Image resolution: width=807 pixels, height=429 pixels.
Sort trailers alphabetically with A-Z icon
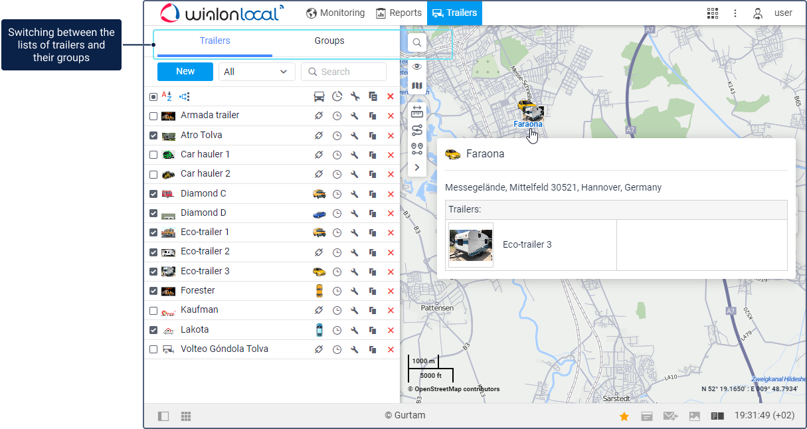167,96
